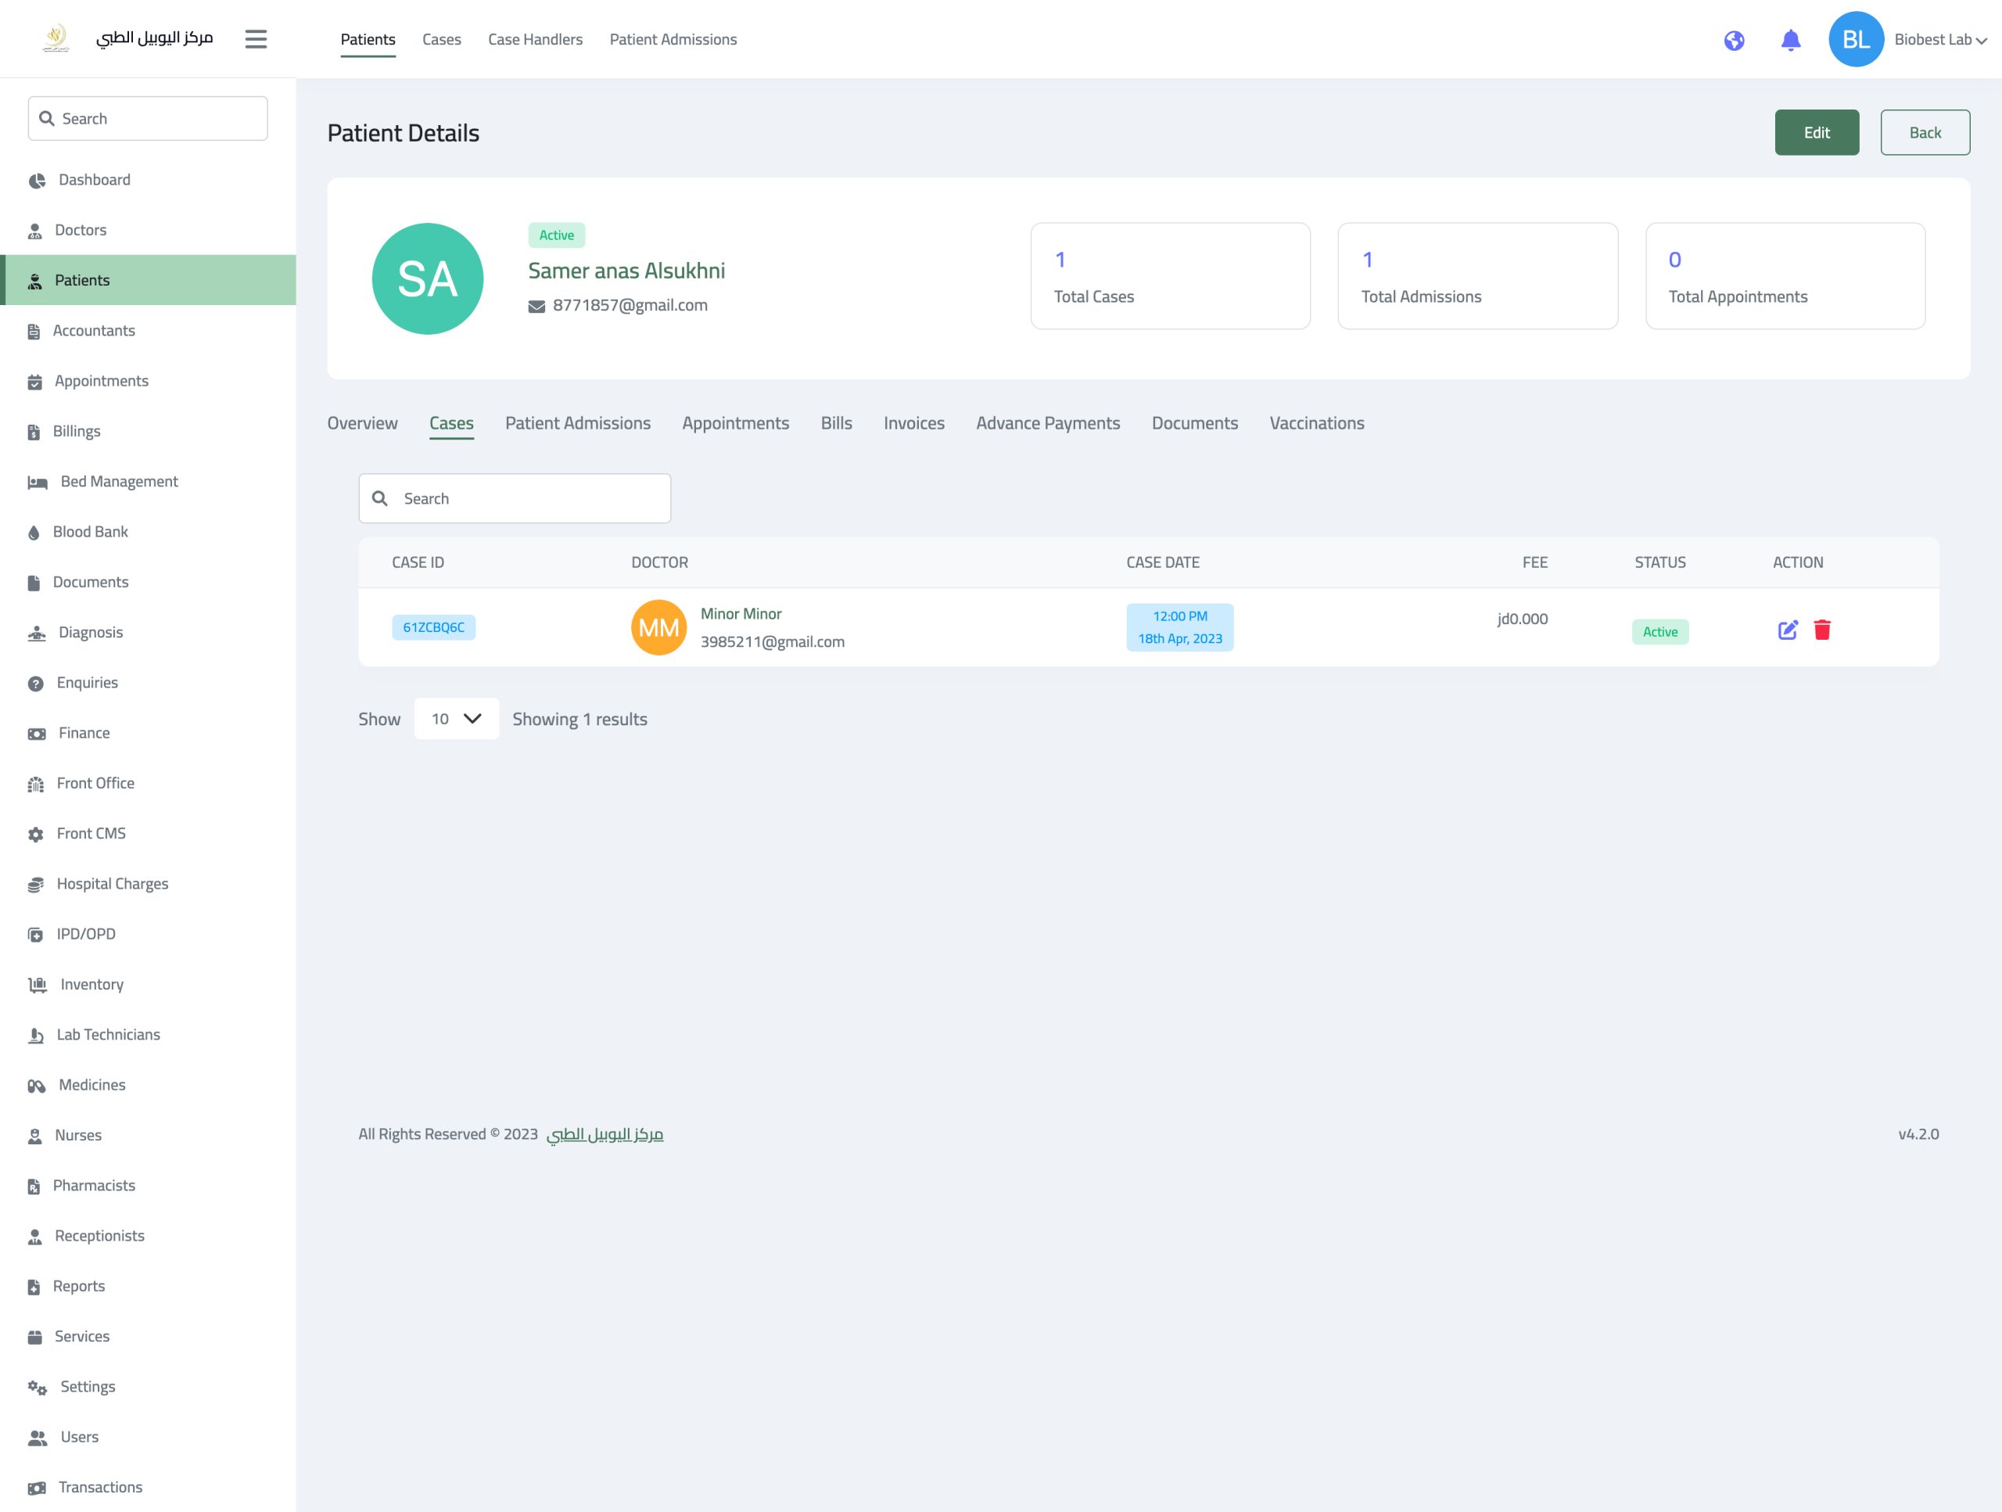
Task: Open Advance Payments tab
Action: (x=1047, y=423)
